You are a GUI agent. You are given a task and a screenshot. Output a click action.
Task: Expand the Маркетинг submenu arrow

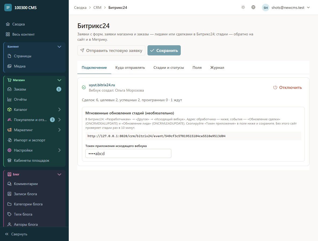59,130
